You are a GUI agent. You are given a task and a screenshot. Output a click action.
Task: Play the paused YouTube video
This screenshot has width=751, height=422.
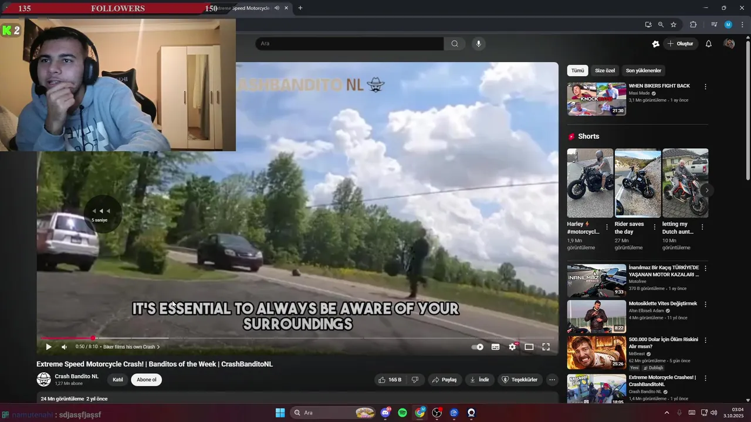(49, 347)
